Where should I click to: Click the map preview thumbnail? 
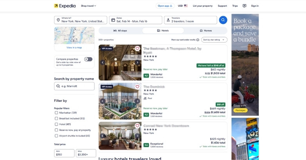[x=74, y=36]
